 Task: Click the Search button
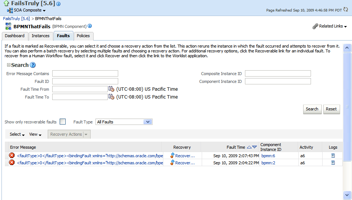pos(312,109)
